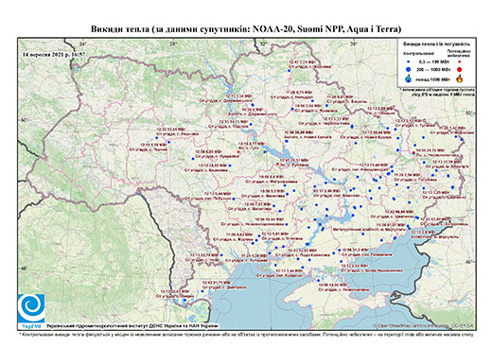492x348 pixels.
Task: Select the blue marker in northern Crimea
Action: point(319,280)
